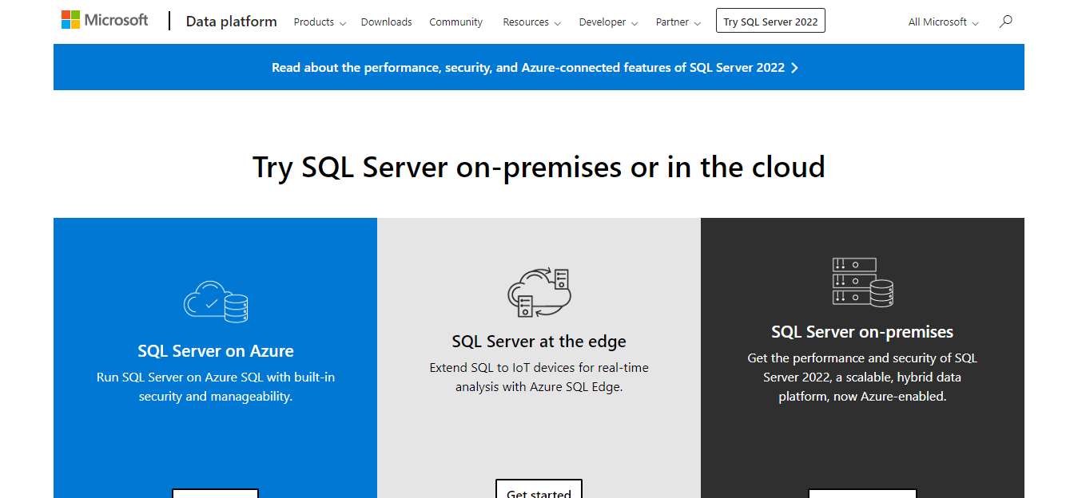The width and height of the screenshot is (1074, 498).
Task: Open search with the magnifier icon
Action: (x=1005, y=22)
